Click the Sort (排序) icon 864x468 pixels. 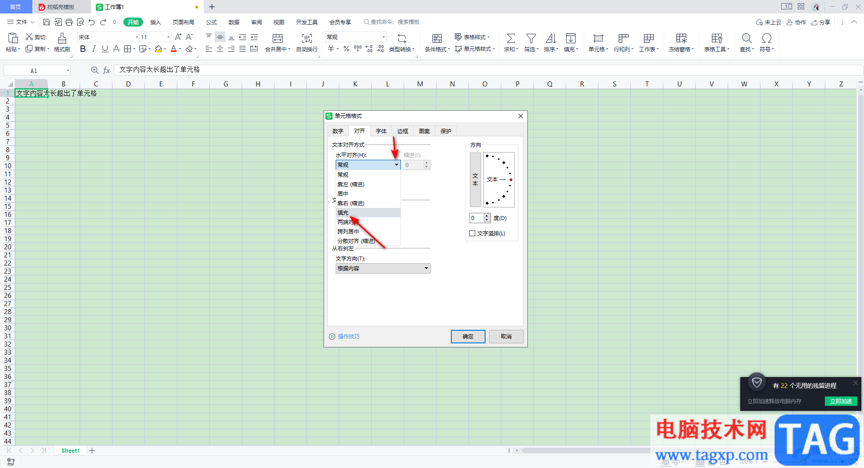[x=551, y=38]
